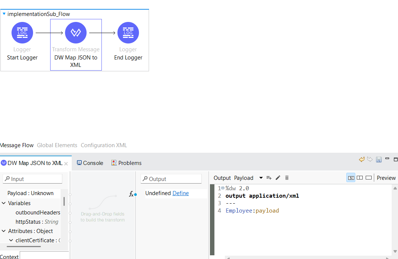Save the transform with the save icon
The image size is (398, 259).
379,159
